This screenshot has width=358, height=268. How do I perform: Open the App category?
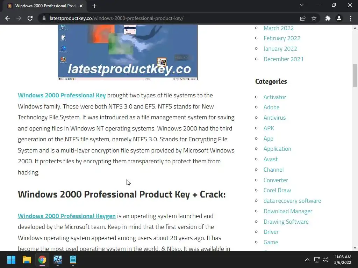coord(268,139)
